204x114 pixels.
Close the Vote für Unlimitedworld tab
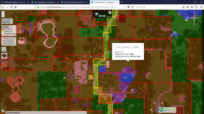click(87, 2)
